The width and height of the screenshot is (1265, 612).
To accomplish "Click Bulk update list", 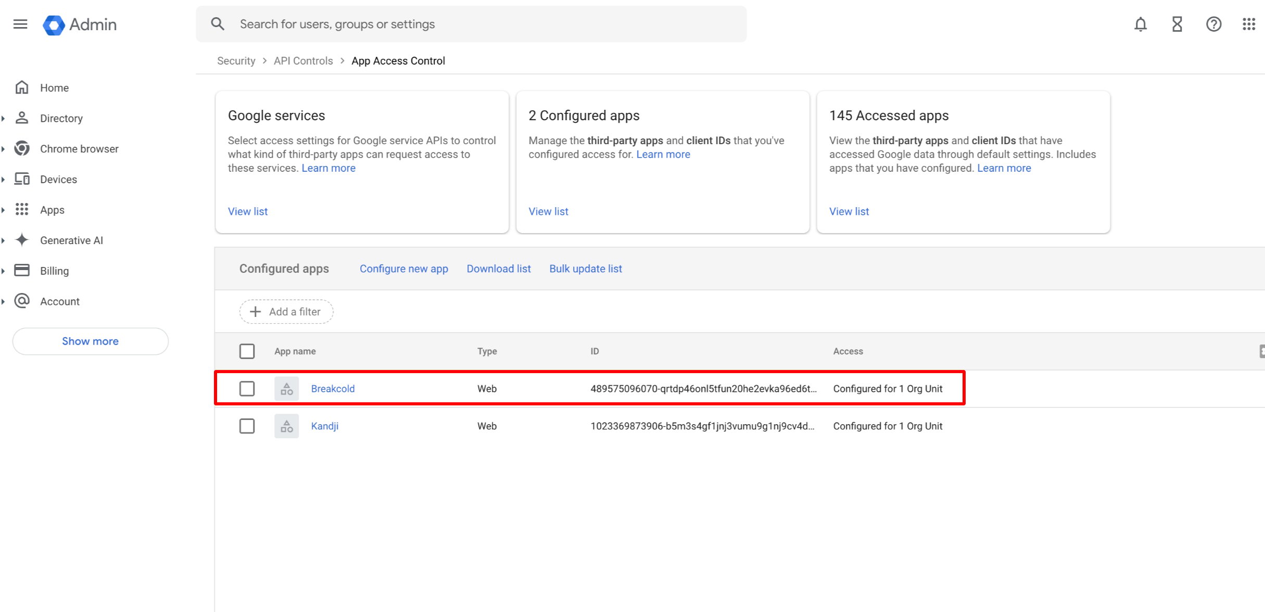I will point(585,269).
